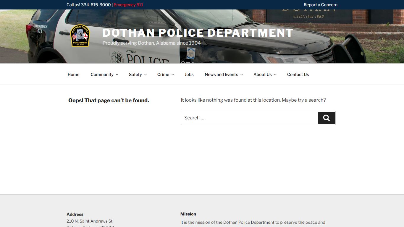This screenshot has height=227, width=404.
Task: Open the About Us menu item
Action: click(x=263, y=74)
